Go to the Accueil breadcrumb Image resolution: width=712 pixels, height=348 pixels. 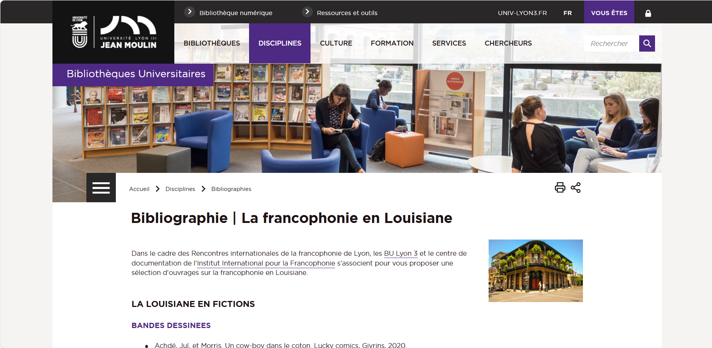(139, 189)
